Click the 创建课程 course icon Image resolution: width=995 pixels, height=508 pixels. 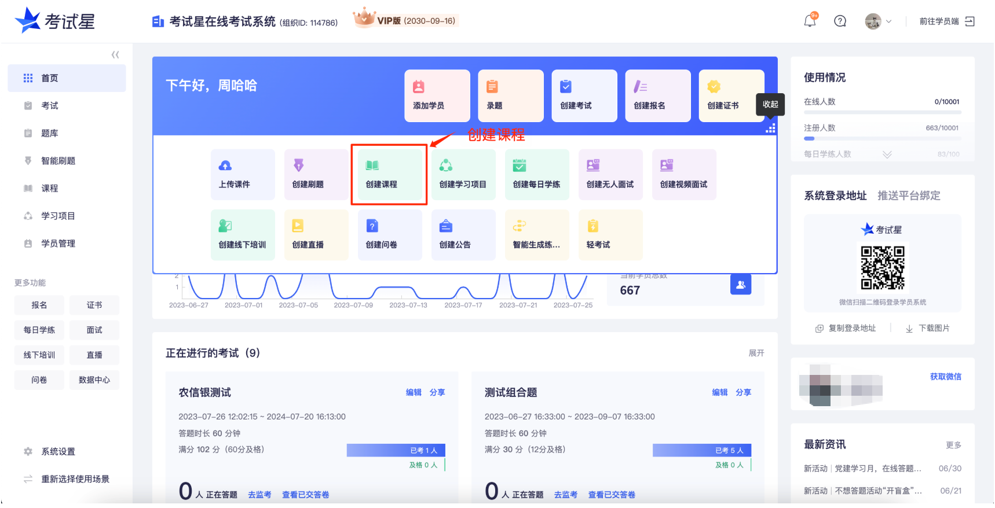(372, 166)
